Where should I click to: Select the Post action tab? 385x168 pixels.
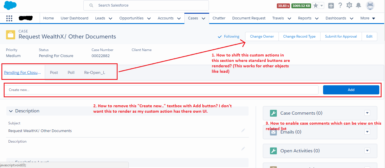(54, 72)
